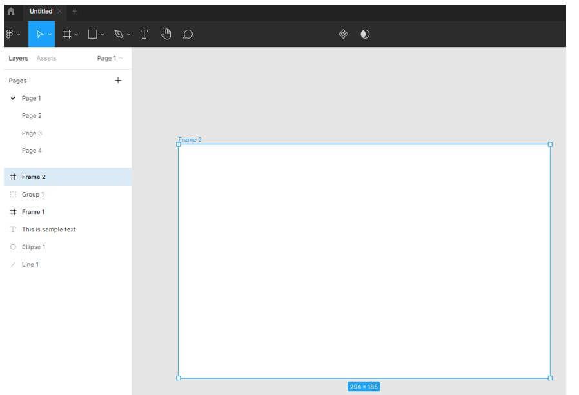
Task: Open a new tab with plus
Action: [75, 11]
